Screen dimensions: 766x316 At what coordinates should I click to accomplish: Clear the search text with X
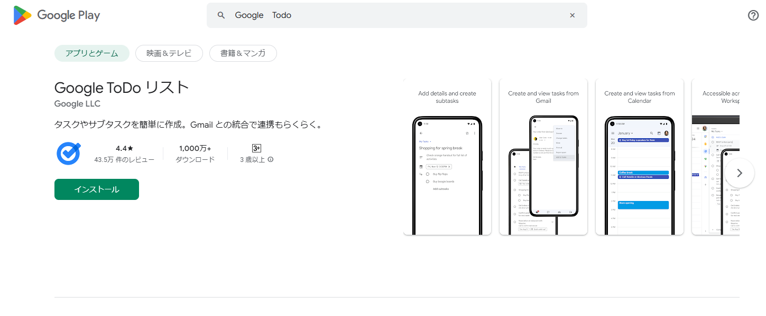(x=572, y=15)
